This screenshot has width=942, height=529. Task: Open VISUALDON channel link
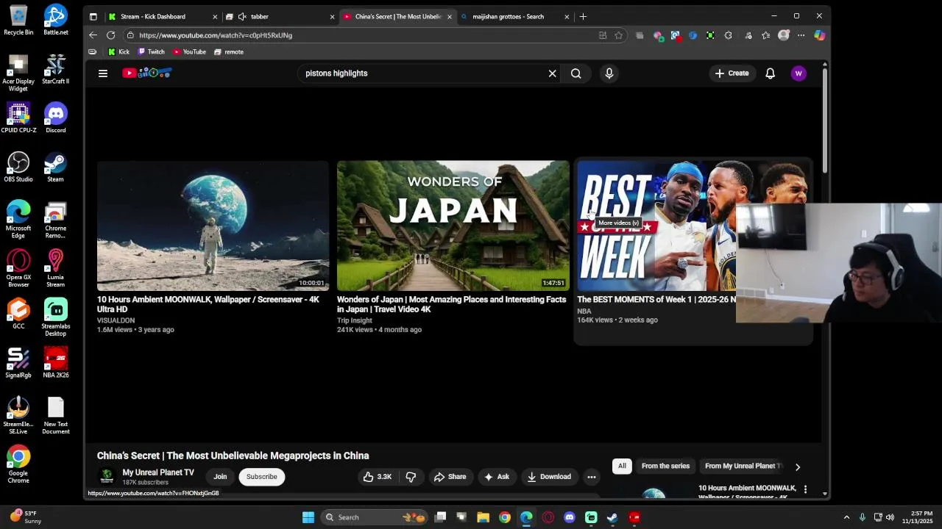(x=116, y=320)
